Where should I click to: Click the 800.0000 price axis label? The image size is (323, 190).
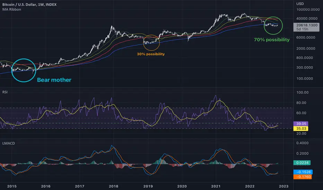tap(305, 58)
